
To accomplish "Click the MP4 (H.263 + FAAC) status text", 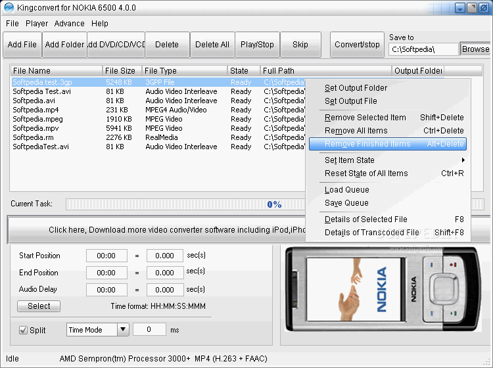I will tap(231, 359).
